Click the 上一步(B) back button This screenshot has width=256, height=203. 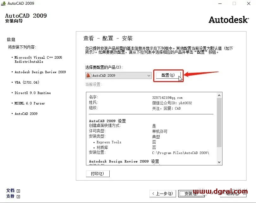[163, 194]
